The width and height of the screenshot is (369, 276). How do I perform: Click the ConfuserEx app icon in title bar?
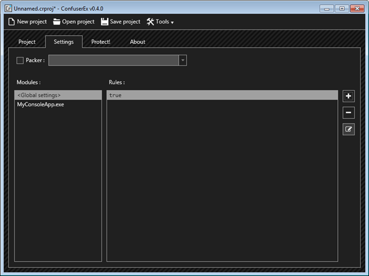pyautogui.click(x=8, y=8)
